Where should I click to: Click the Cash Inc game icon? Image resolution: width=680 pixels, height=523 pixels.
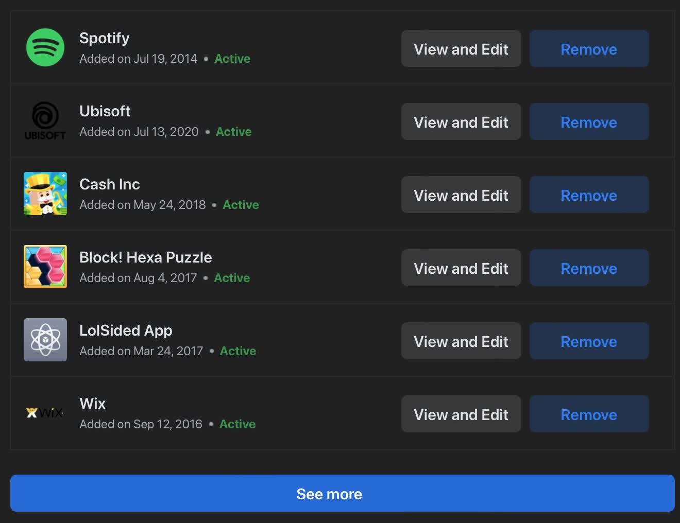(x=45, y=194)
